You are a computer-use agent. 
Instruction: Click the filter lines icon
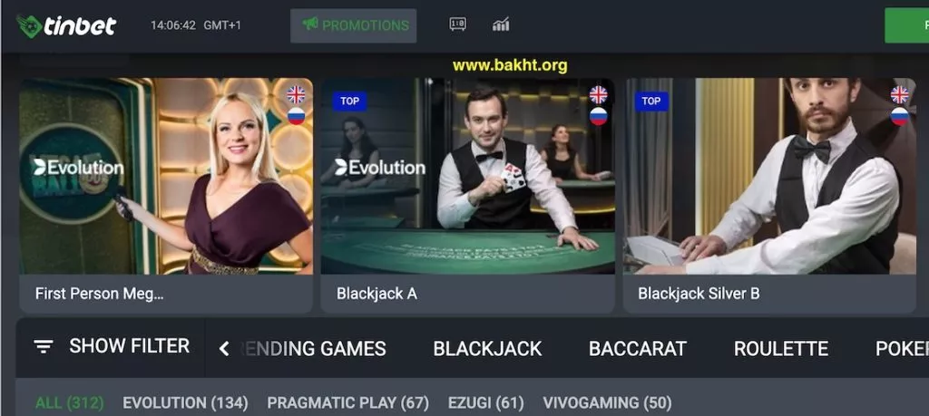pos(44,347)
